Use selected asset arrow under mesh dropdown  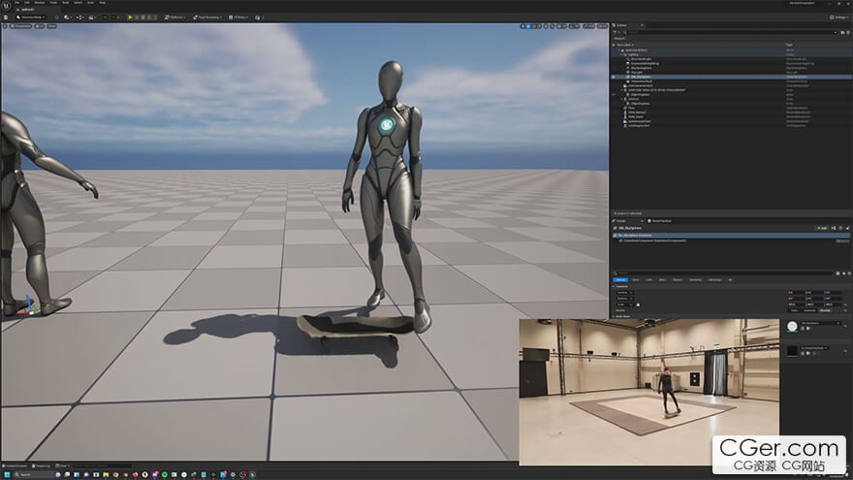(803, 328)
